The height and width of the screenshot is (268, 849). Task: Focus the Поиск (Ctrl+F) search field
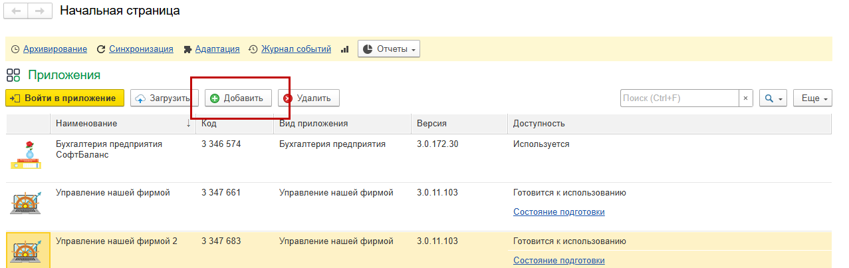click(679, 98)
